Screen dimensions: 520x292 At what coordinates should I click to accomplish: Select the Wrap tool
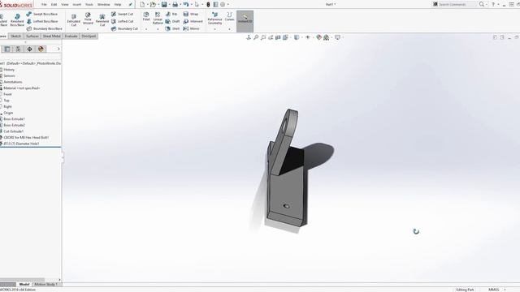click(191, 14)
